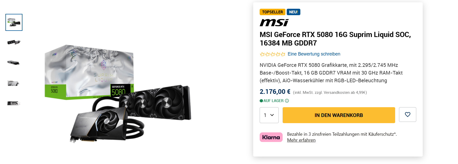The width and height of the screenshot is (458, 164).
Task: Click the third rating crown icon
Action: pos(273,54)
